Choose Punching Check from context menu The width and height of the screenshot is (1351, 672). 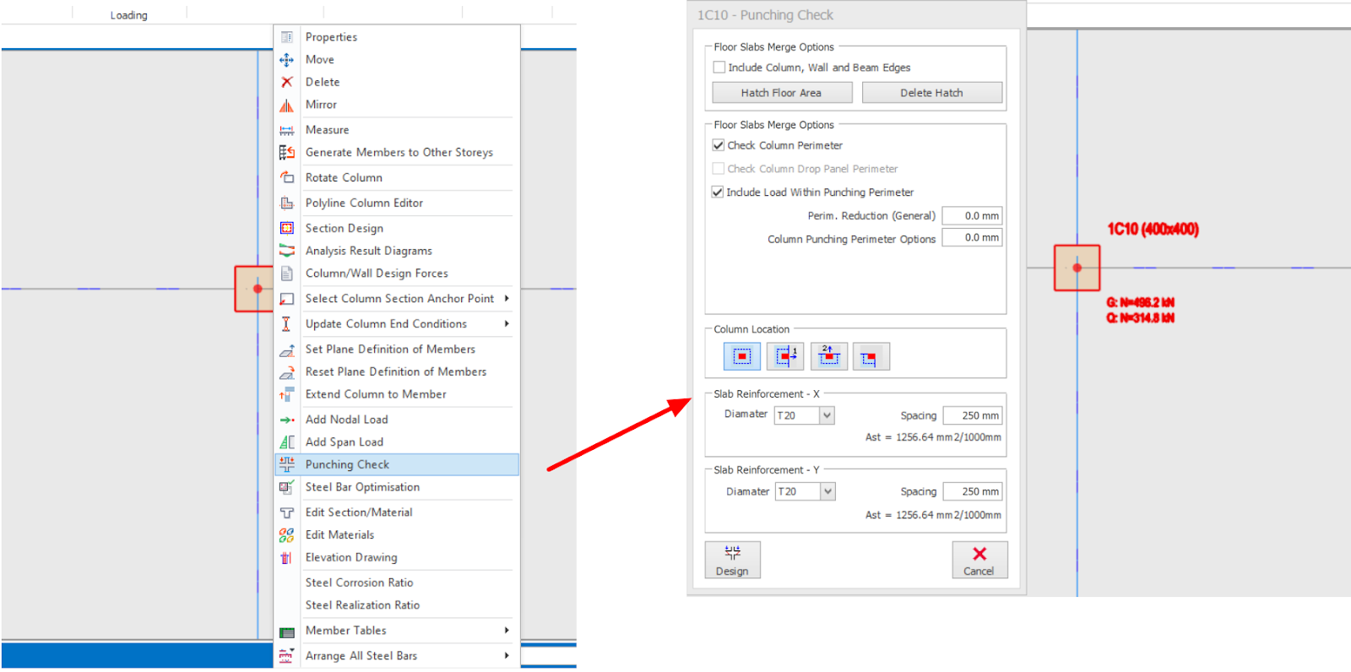(347, 464)
